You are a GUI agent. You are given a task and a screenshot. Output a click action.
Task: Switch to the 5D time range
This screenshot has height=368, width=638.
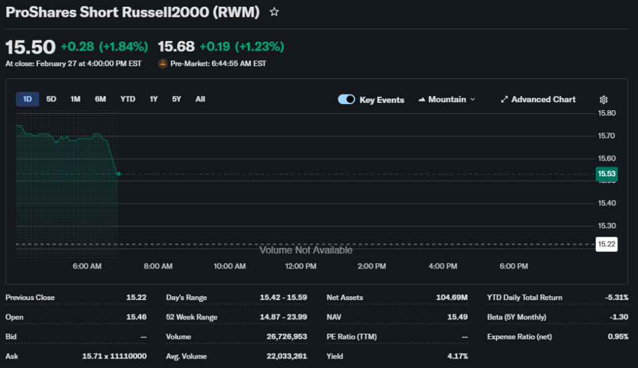(x=51, y=99)
